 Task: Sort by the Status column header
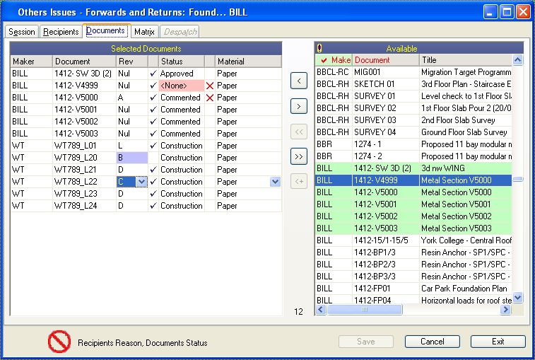tap(181, 62)
